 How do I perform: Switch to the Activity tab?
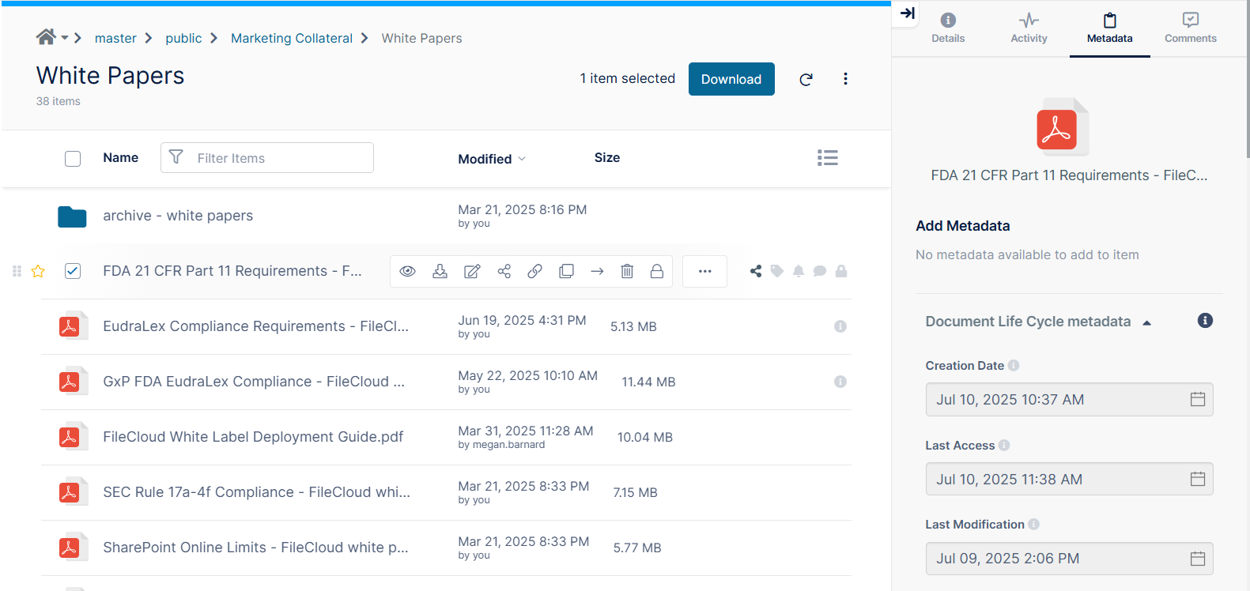[1029, 28]
